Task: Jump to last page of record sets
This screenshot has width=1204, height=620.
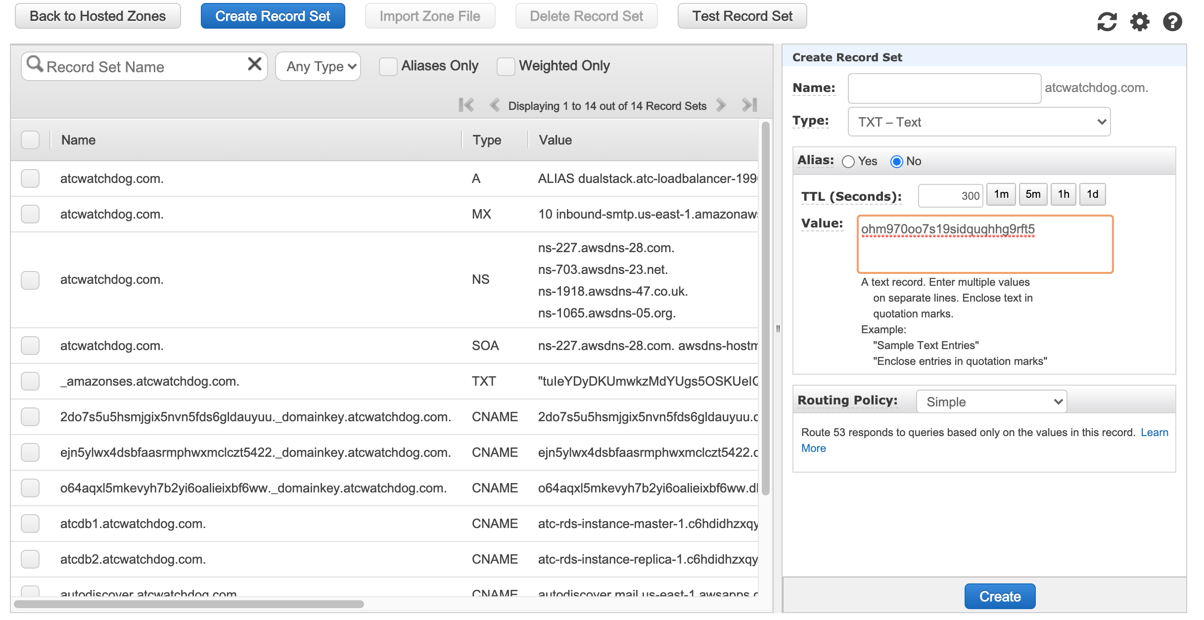Action: coord(749,105)
